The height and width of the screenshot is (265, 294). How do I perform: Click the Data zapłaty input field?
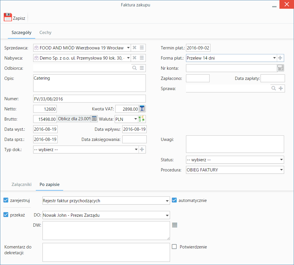point(273,78)
